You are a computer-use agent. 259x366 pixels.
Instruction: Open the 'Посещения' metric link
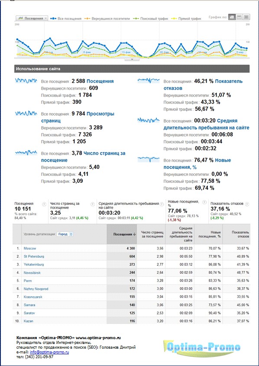coord(100,81)
